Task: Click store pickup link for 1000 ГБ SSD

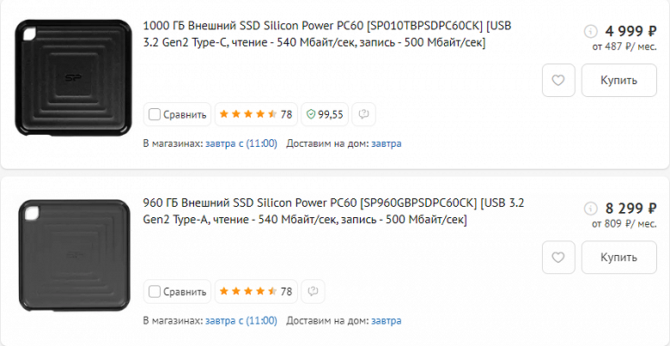Action: click(241, 143)
